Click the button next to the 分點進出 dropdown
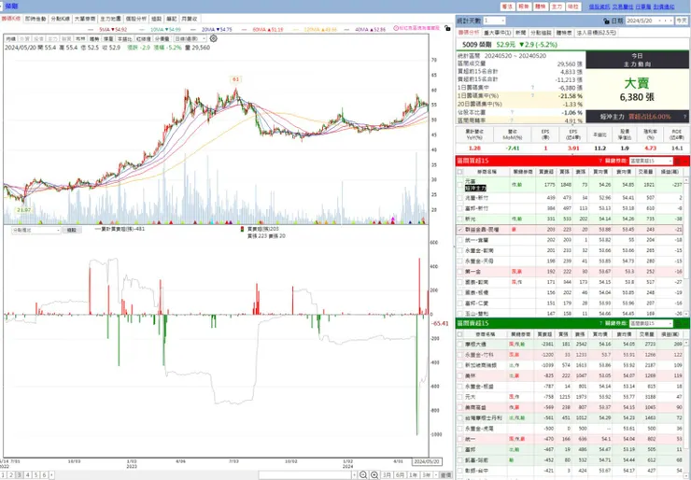This screenshot has height=480, width=691. (71, 230)
